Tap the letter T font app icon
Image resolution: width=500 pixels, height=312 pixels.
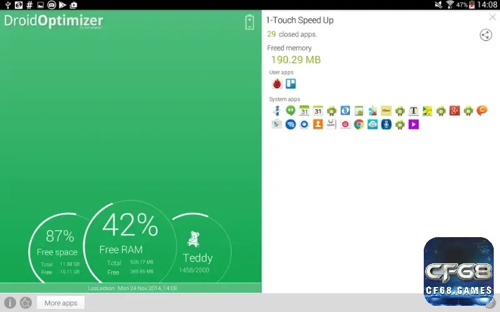pos(413,110)
